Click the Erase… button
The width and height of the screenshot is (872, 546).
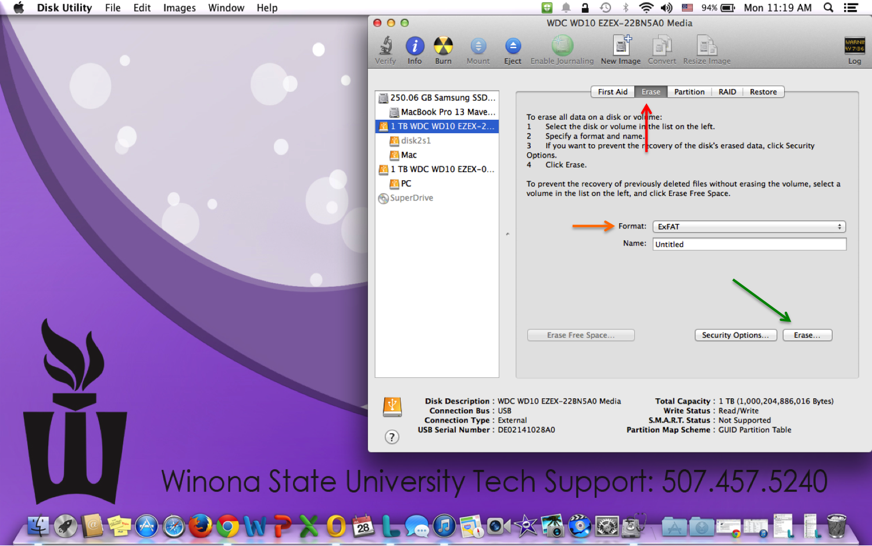point(807,336)
